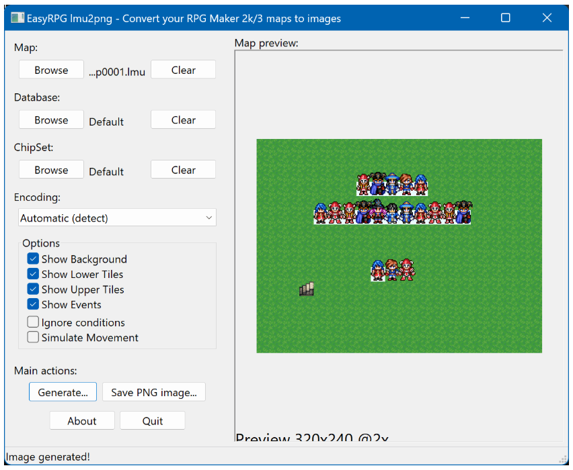Screen dimensions: 573x470
Task: Click the small building sprite in preview
Action: coord(307,289)
